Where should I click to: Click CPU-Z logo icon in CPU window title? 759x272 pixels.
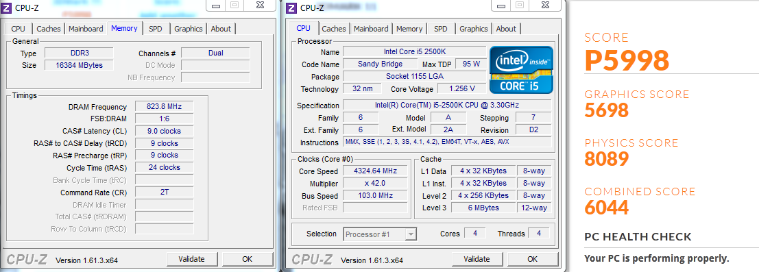pos(292,8)
